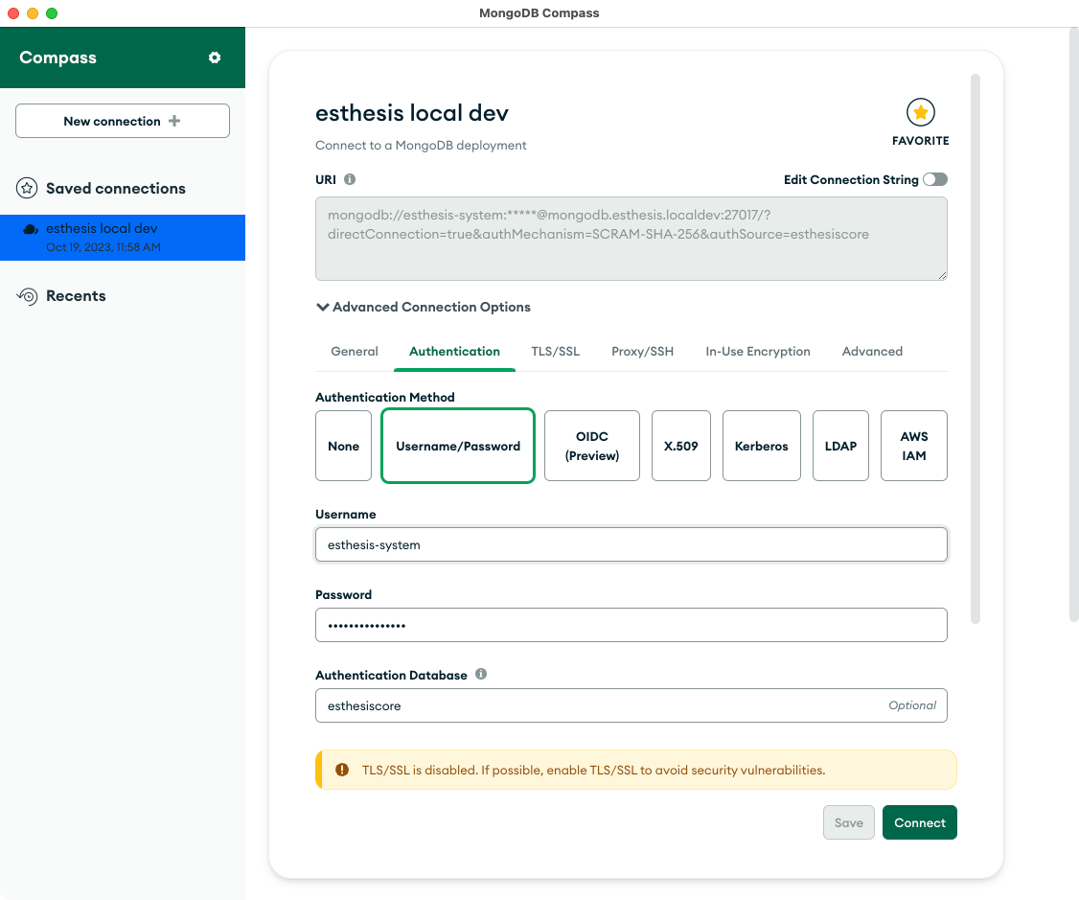The width and height of the screenshot is (1079, 900).
Task: Click the info icon beside Authentication Database
Action: coord(480,674)
